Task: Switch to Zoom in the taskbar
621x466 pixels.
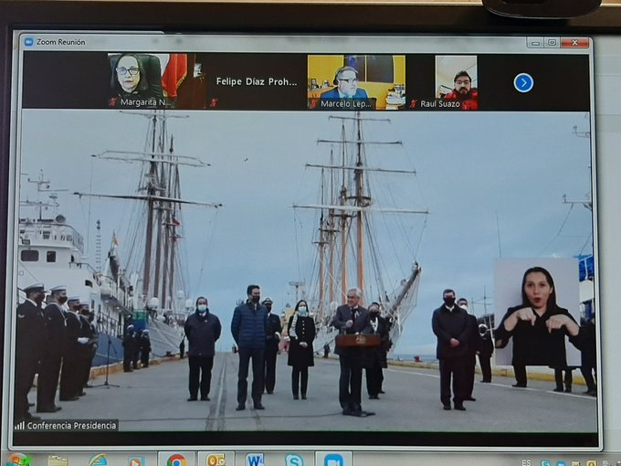Action: pos(333,460)
